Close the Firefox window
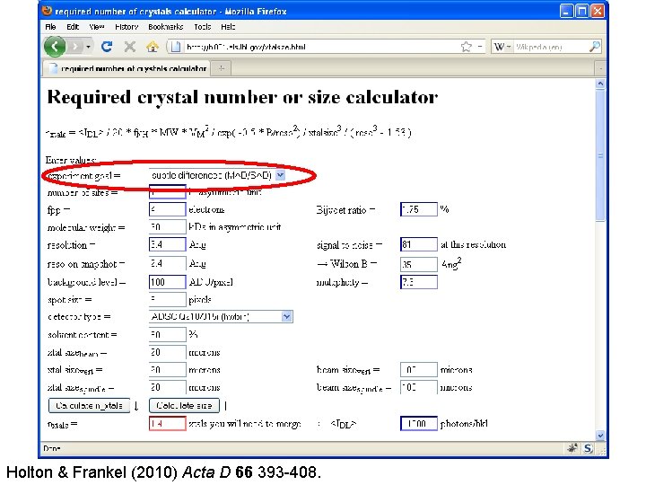Screen dimensions: 646x485 point(597,11)
